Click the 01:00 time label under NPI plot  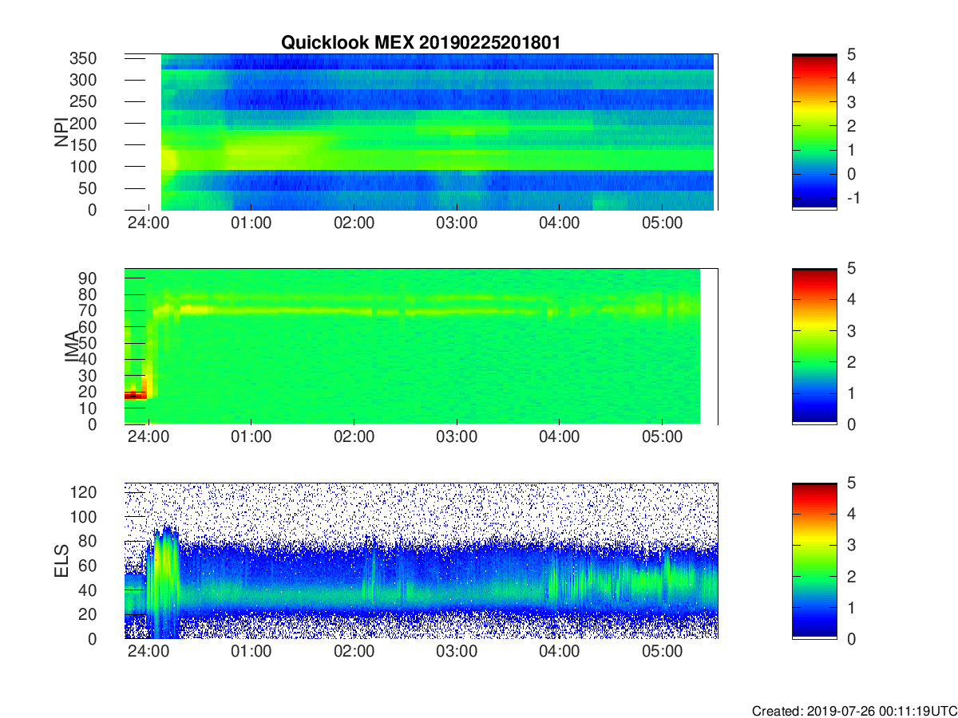(x=251, y=223)
